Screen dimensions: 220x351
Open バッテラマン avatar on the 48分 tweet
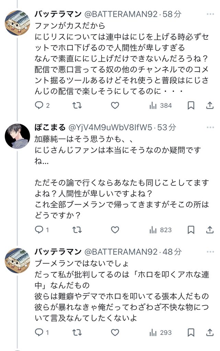[17, 260]
